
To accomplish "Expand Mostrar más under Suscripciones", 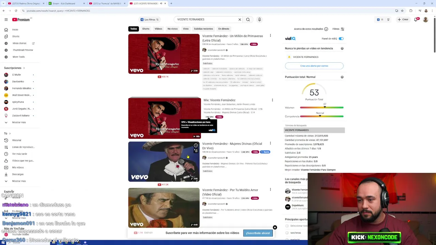I will point(19,122).
